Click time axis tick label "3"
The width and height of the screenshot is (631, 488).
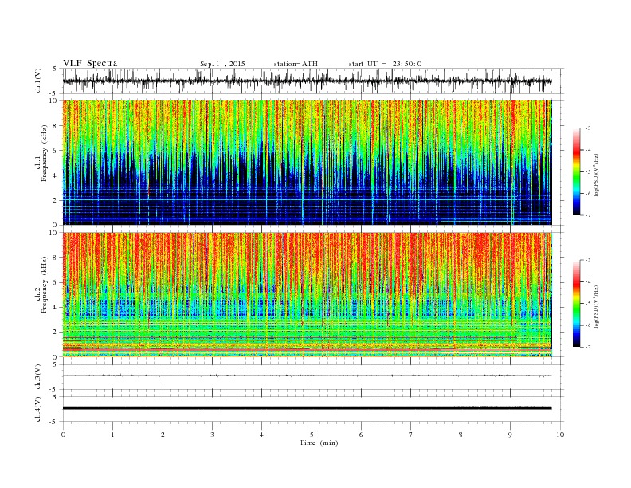(x=212, y=435)
